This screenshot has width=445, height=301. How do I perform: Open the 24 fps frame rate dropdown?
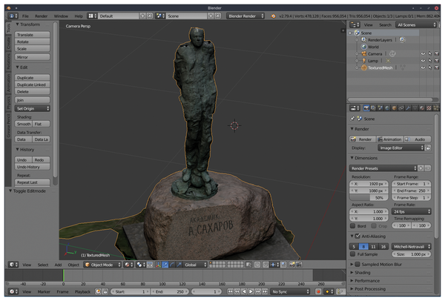pyautogui.click(x=411, y=211)
